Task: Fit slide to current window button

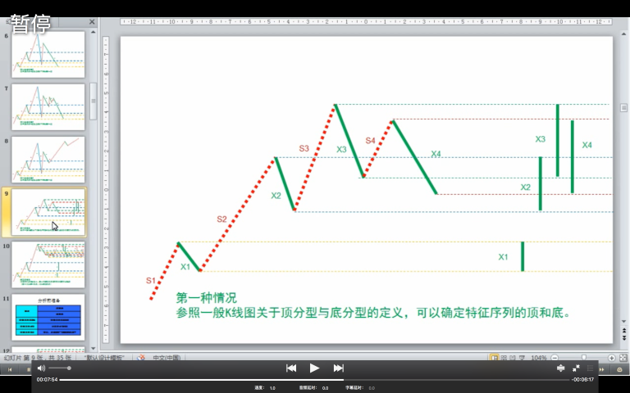Action: pos(623,358)
